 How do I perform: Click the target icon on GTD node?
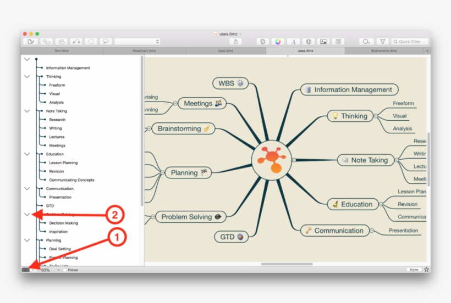240,237
